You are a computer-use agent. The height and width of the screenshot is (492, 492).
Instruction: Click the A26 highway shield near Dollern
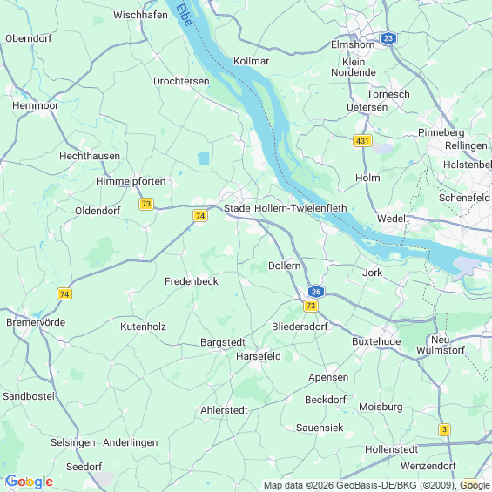pos(316,292)
